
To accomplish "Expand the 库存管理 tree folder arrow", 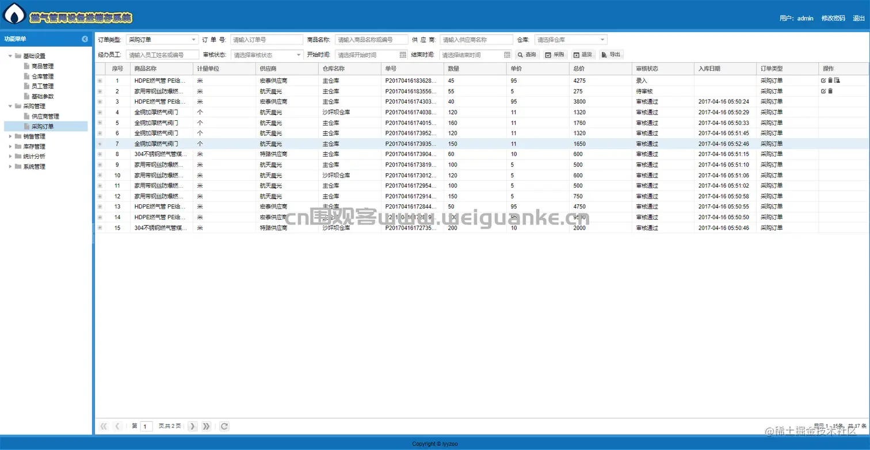I will [10, 146].
